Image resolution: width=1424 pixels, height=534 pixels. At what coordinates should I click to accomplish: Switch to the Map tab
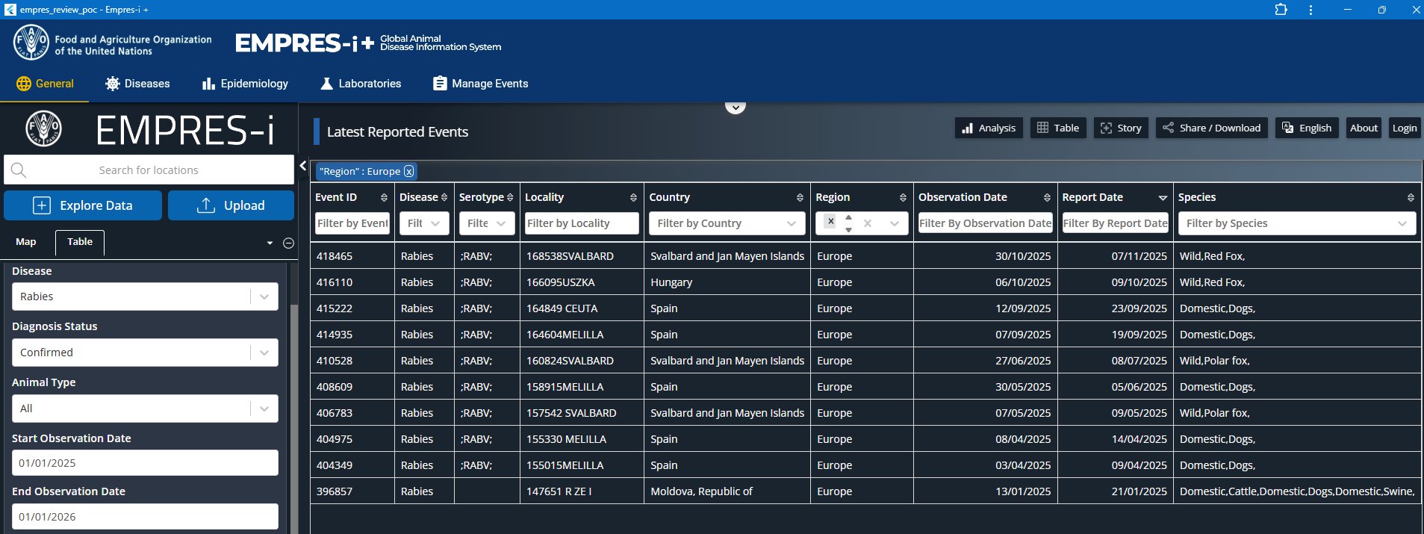pos(26,242)
